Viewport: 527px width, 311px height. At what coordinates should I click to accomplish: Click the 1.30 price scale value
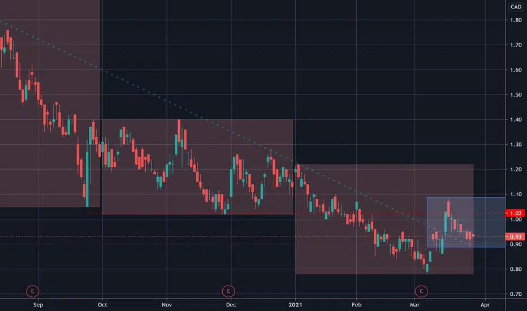tap(516, 145)
